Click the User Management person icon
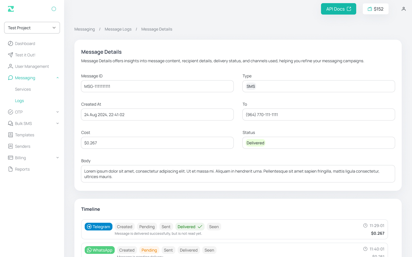412x257 pixels. (x=11, y=66)
